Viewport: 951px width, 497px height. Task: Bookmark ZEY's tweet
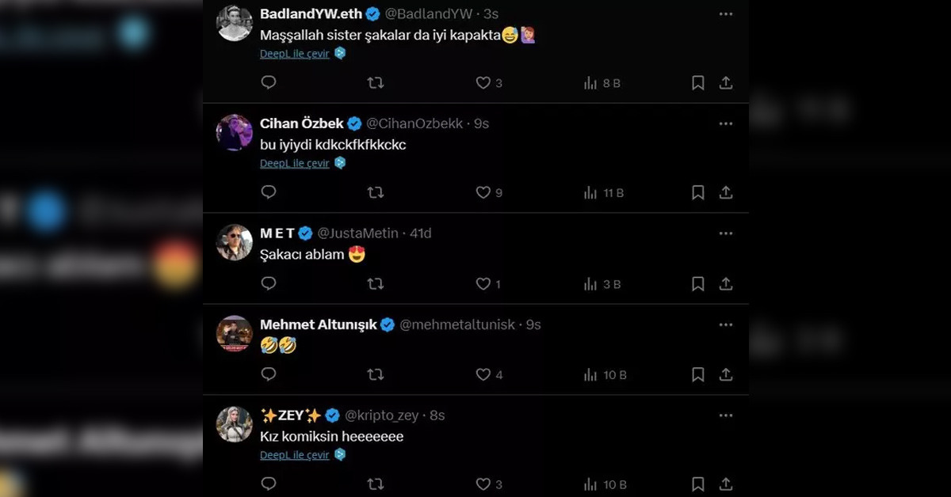pos(698,484)
